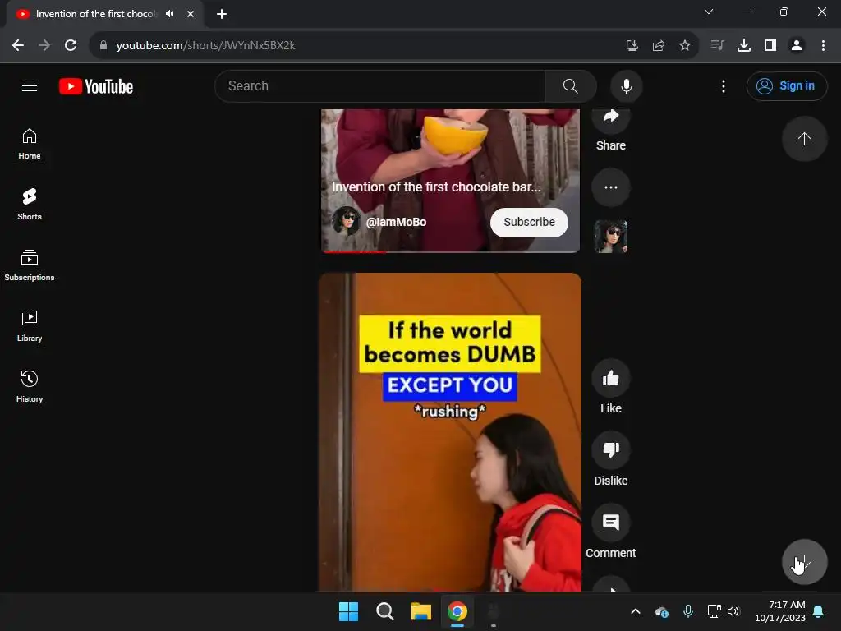This screenshot has height=631, width=841.
Task: Share this page from address bar
Action: 658,46
